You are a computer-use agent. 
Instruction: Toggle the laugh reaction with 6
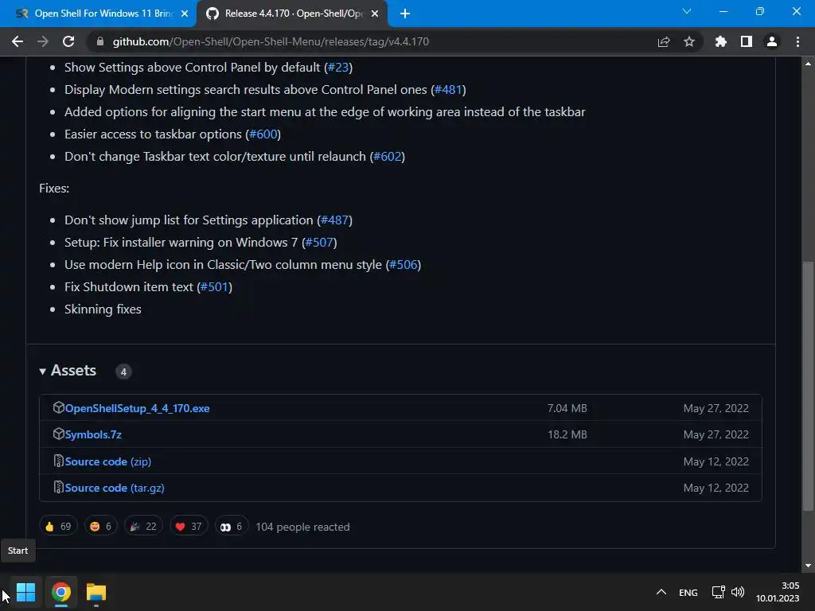100,527
